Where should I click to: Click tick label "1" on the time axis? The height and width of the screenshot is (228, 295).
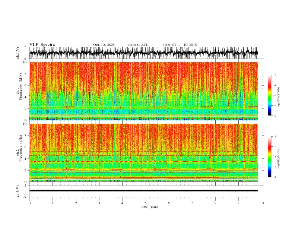[x=53, y=203]
